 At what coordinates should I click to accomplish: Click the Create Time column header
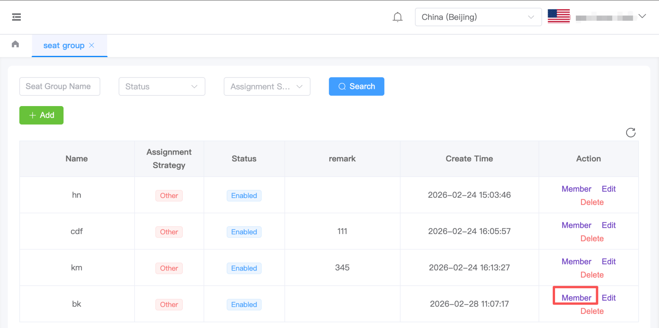pyautogui.click(x=470, y=159)
